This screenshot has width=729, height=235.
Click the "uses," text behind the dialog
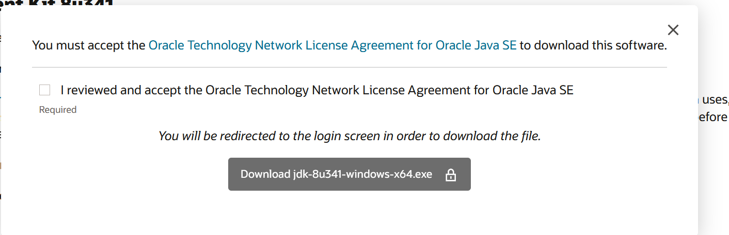[x=716, y=99]
